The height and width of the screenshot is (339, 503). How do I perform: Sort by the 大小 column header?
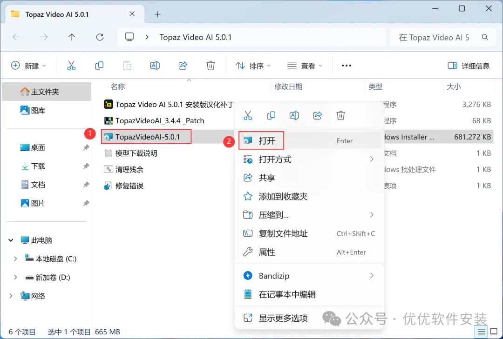[454, 86]
